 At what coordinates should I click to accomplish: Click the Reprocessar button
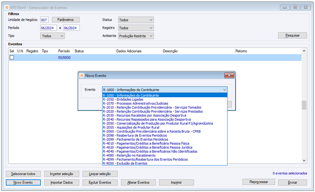(259, 182)
